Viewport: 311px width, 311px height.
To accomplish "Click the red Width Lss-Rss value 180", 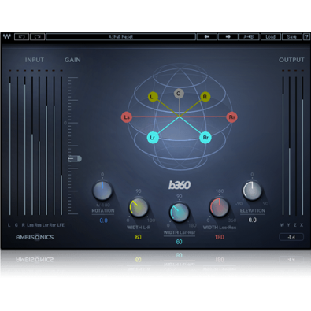I will click(x=220, y=237).
